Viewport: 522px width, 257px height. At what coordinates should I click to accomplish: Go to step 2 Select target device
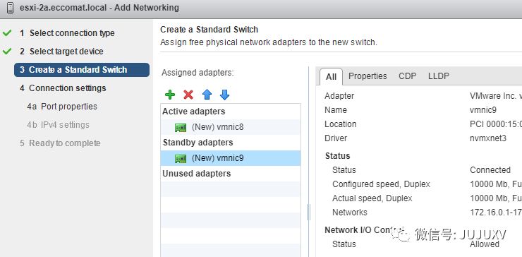pyautogui.click(x=61, y=52)
